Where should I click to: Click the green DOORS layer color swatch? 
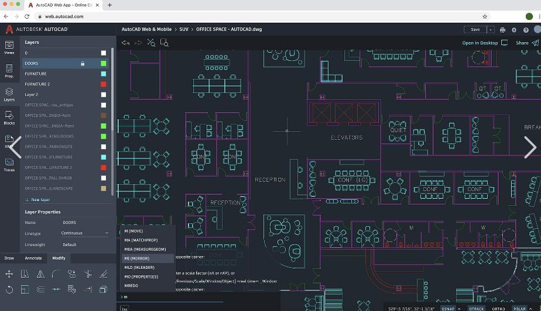[104, 63]
